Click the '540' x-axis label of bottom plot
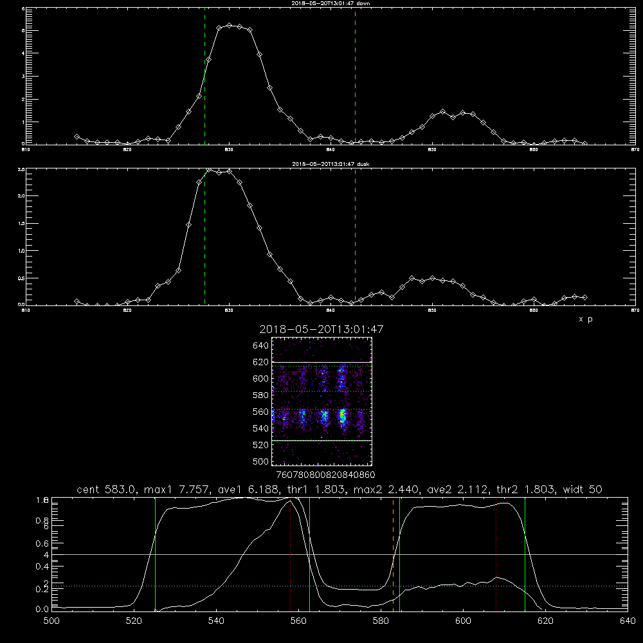 pyautogui.click(x=216, y=621)
